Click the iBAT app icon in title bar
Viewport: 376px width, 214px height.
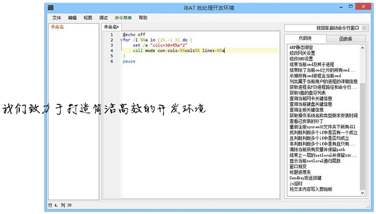pyautogui.click(x=51, y=7)
